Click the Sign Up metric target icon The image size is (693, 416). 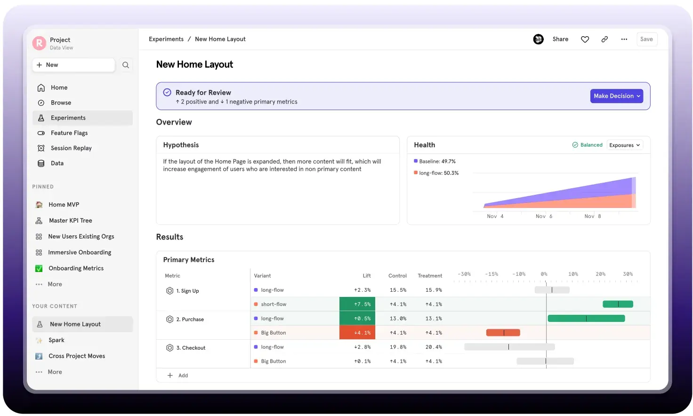170,291
